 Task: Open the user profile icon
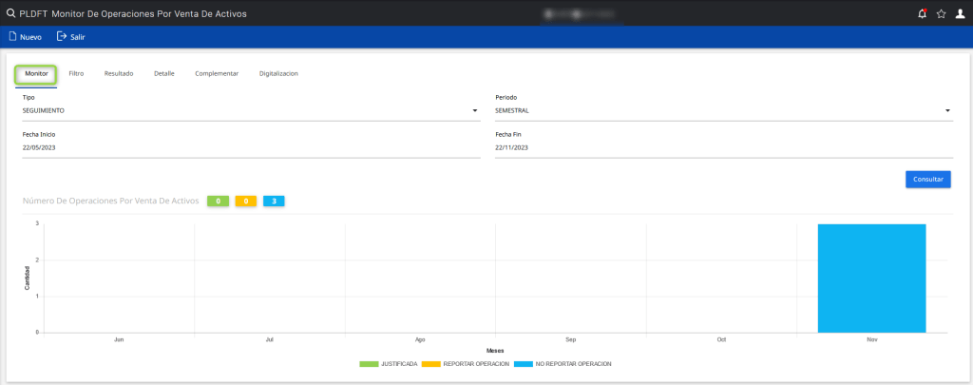click(960, 13)
